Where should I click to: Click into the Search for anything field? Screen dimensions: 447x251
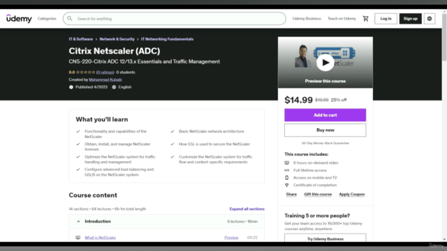(174, 19)
